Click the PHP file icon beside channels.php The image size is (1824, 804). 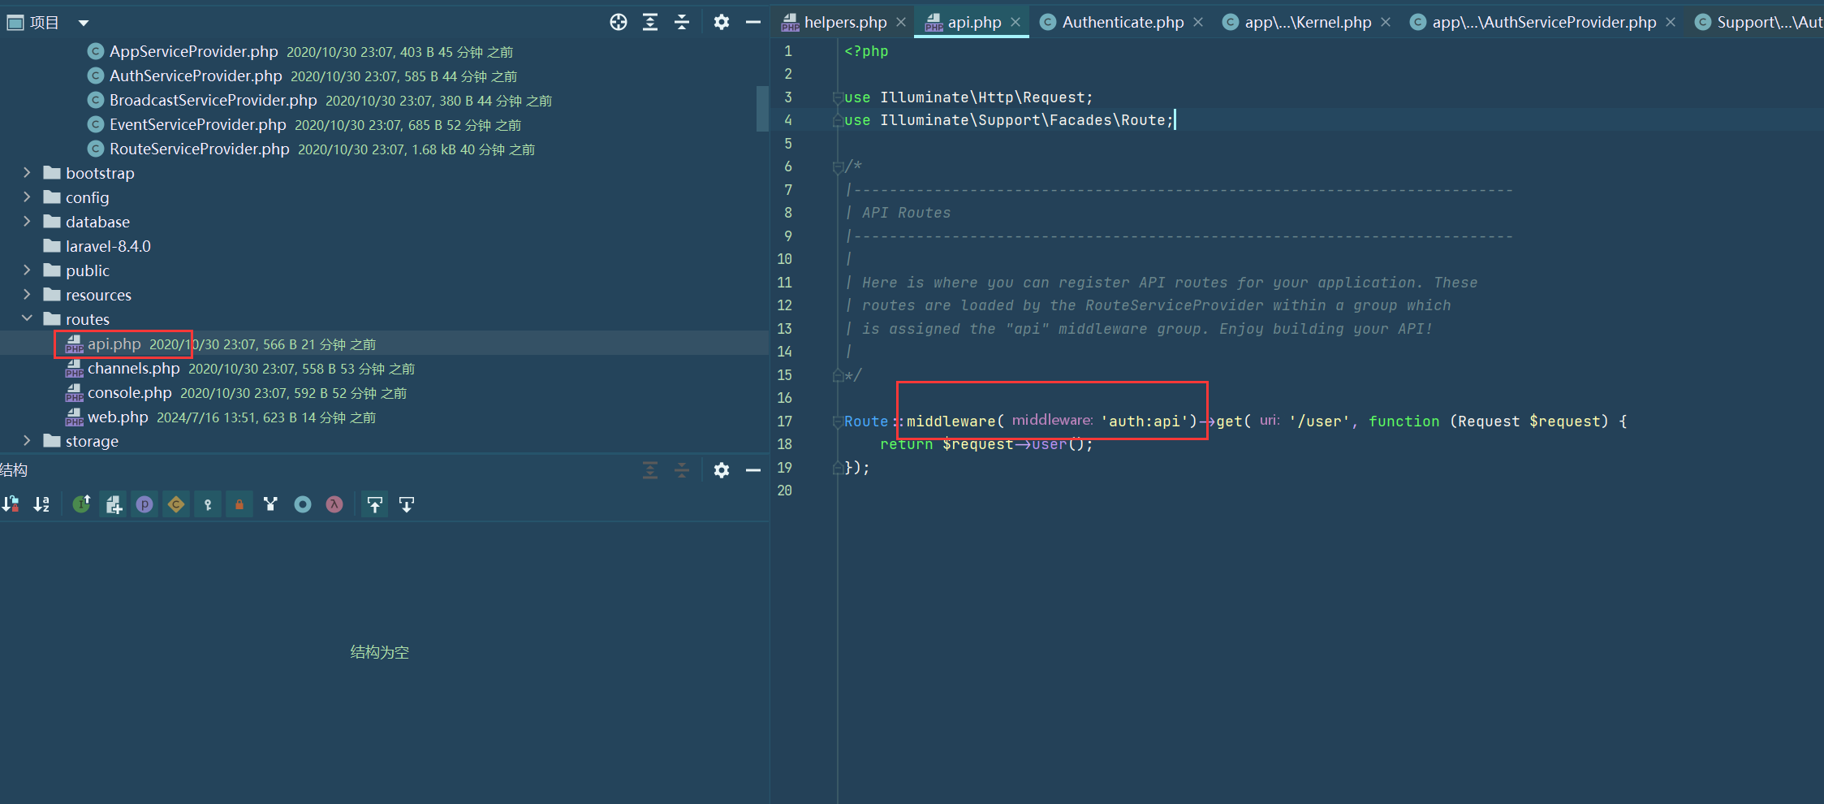tap(75, 369)
